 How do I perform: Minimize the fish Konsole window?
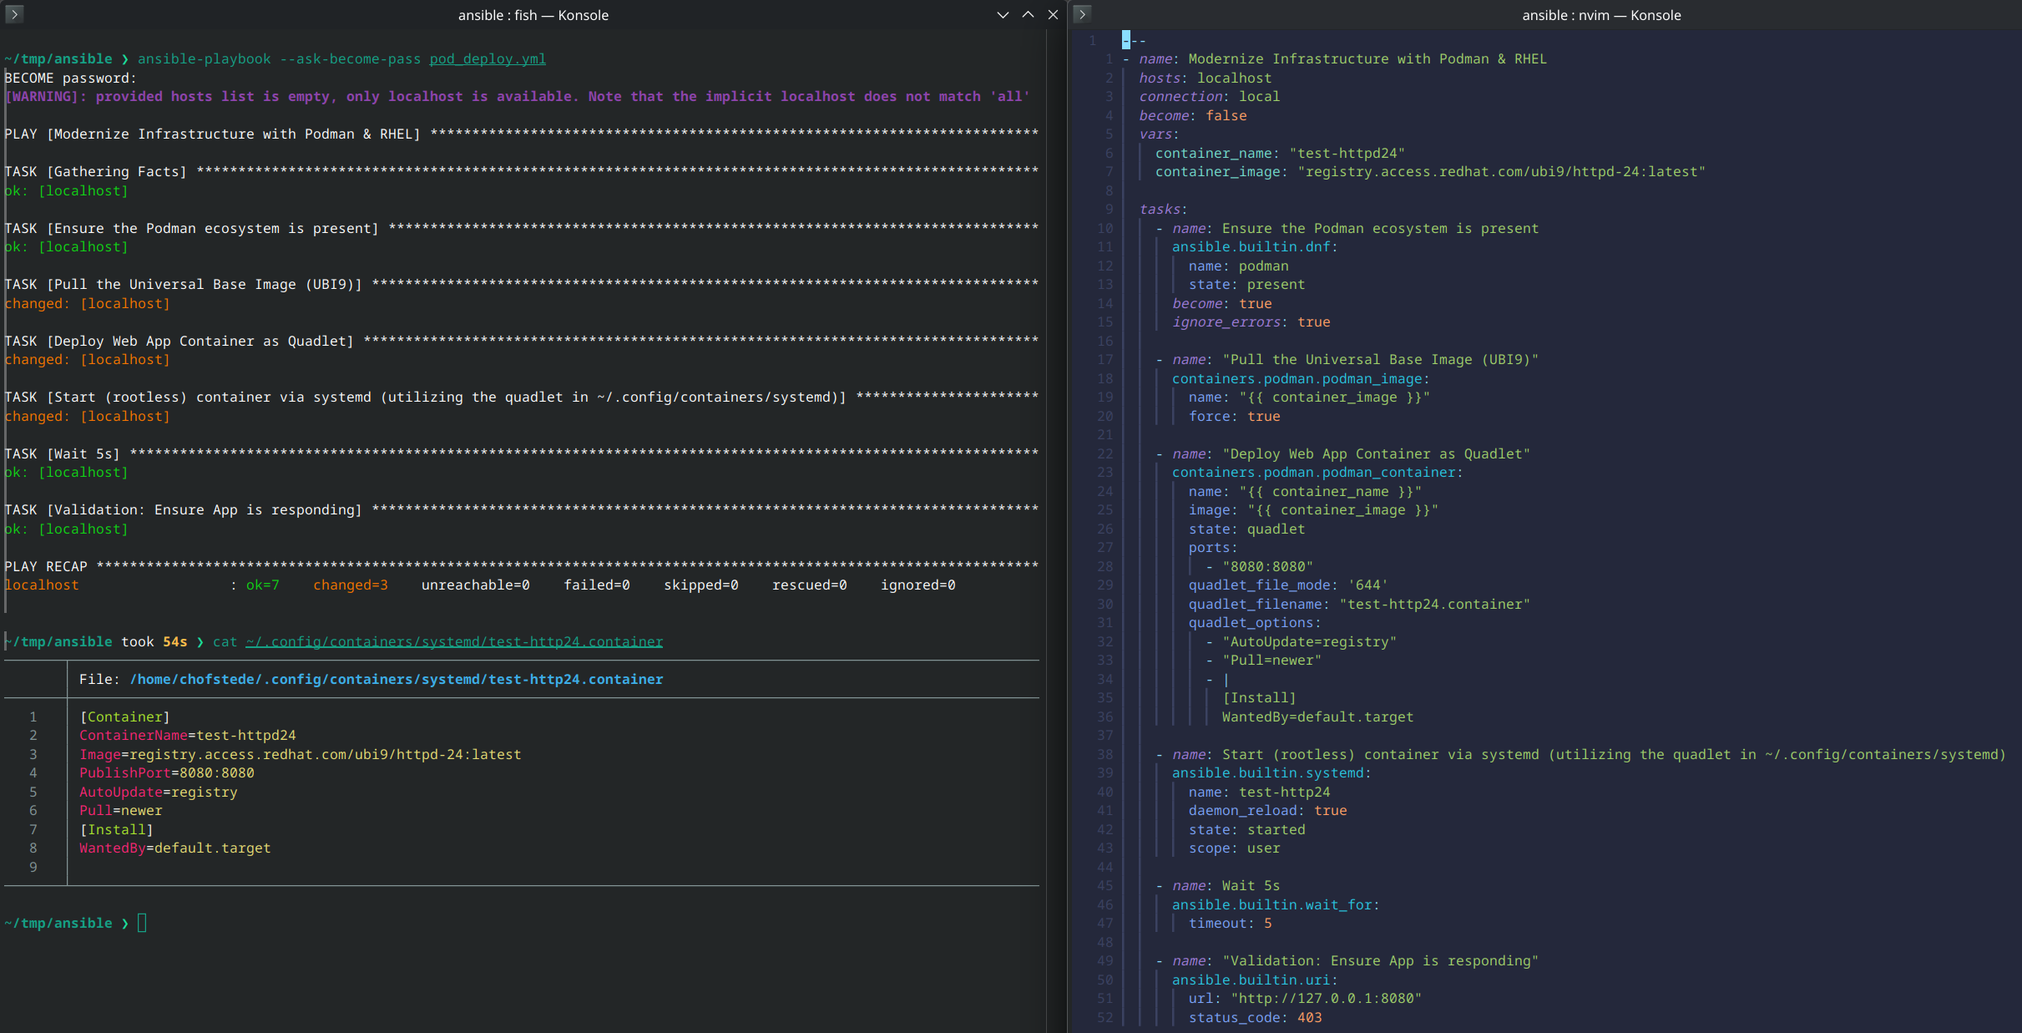tap(1003, 14)
